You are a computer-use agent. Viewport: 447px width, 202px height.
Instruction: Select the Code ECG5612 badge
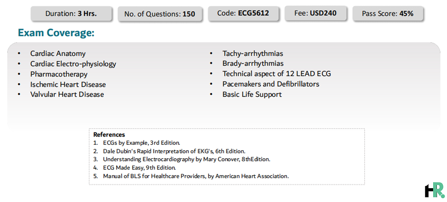pos(243,13)
